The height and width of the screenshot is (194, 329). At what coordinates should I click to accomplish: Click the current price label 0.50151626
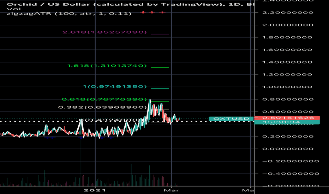287,118
